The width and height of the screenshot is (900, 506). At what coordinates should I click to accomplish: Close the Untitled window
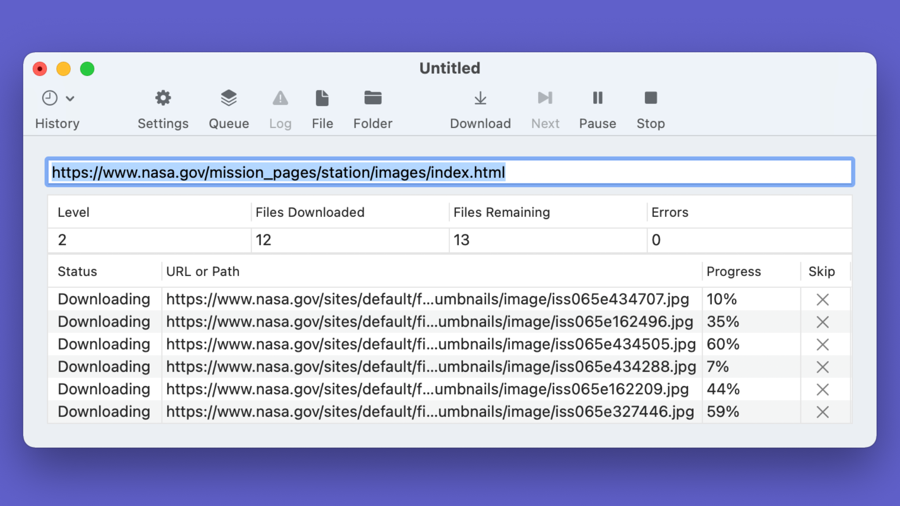(x=40, y=69)
